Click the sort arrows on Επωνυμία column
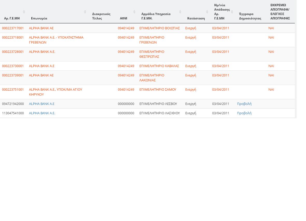The width and height of the screenshot is (306, 221). pyautogui.click(x=85, y=12)
